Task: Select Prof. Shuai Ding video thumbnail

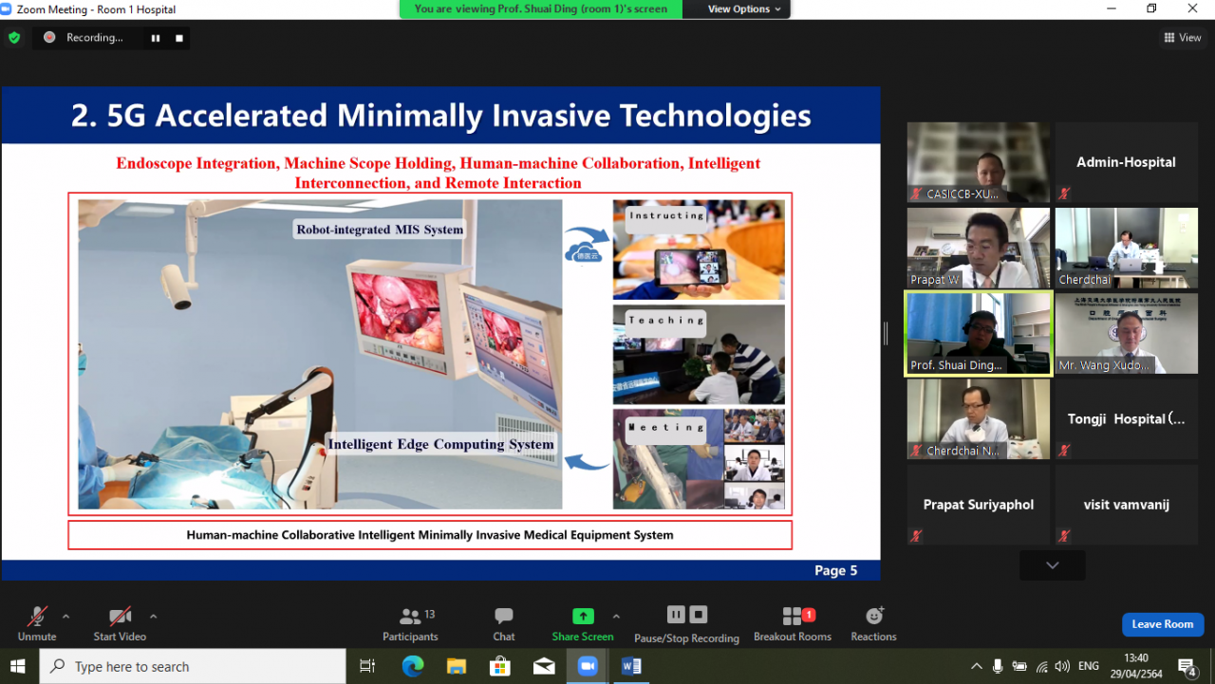Action: tap(978, 334)
